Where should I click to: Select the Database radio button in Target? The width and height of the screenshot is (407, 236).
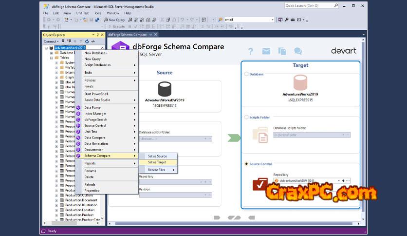pos(246,75)
